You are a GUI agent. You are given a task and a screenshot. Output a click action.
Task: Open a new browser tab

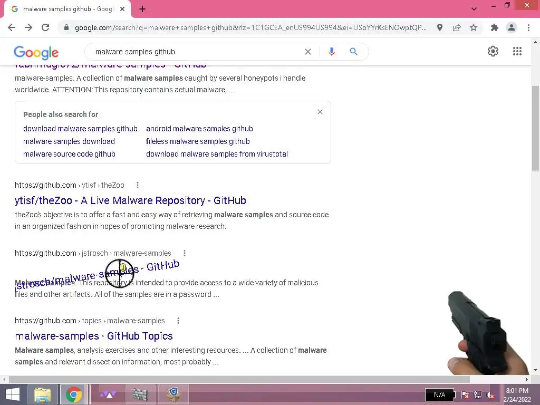tap(142, 9)
